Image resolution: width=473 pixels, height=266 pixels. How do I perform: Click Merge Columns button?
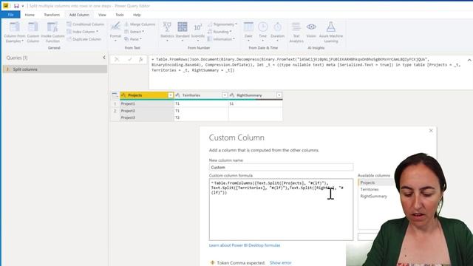coord(140,24)
